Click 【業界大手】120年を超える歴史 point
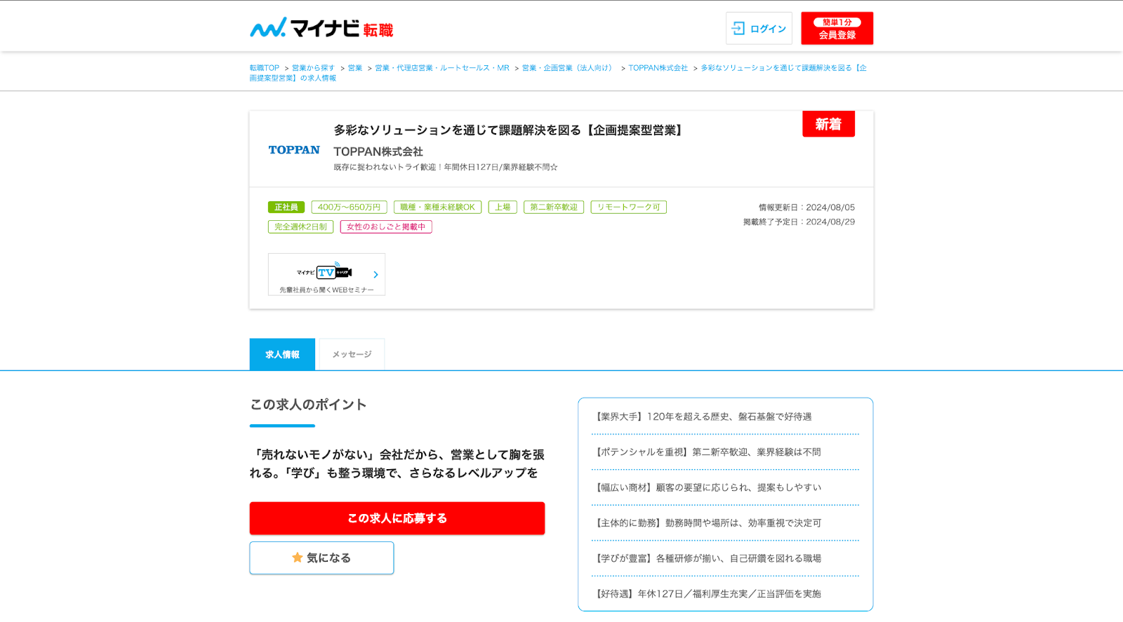The image size is (1123, 622). [703, 417]
